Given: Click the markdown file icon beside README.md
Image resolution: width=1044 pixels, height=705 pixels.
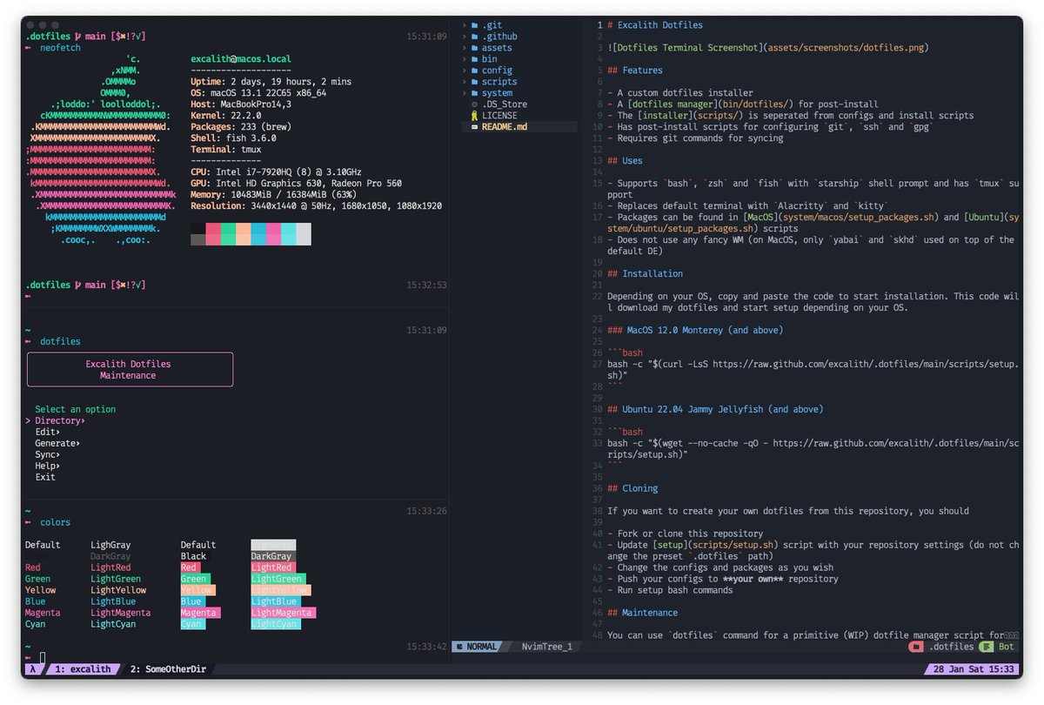Looking at the screenshot, I should [474, 127].
